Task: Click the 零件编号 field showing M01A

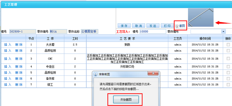Action: pyautogui.click(x=58, y=31)
